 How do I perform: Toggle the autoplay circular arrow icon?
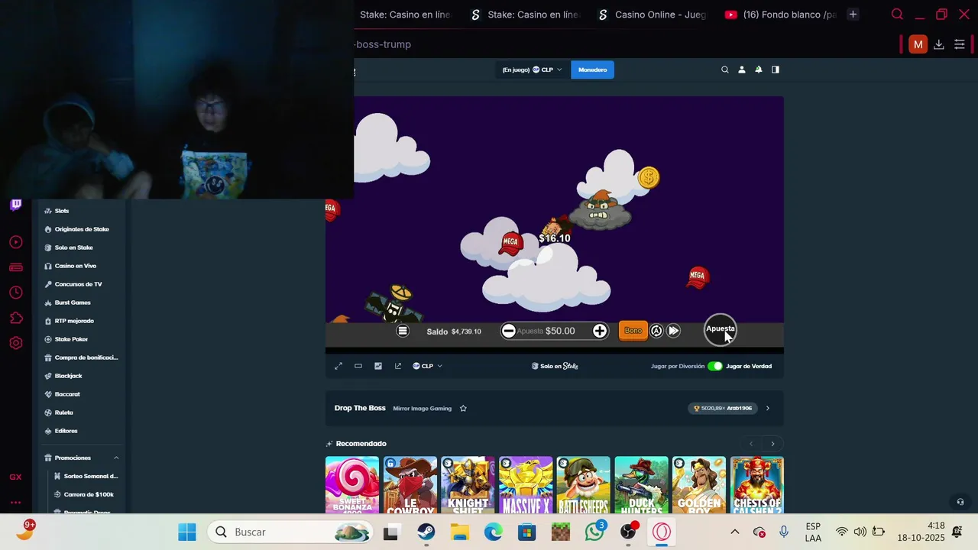(x=656, y=331)
